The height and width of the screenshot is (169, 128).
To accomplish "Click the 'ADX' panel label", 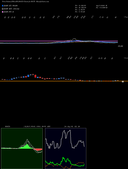I will point(49,126).
